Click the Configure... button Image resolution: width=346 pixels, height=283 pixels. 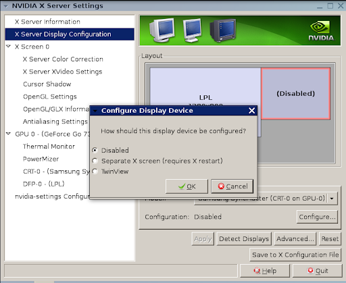pyautogui.click(x=317, y=217)
